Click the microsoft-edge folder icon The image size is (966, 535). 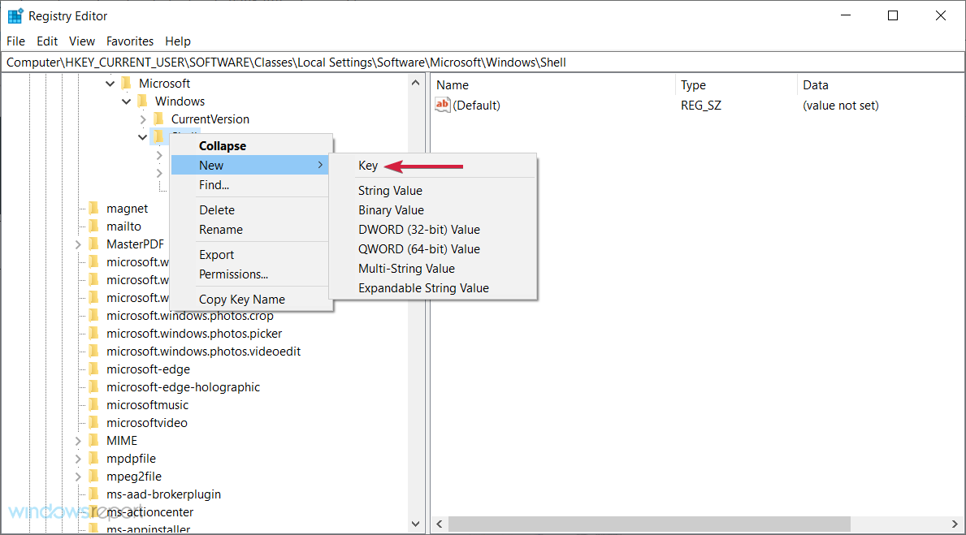(x=94, y=369)
